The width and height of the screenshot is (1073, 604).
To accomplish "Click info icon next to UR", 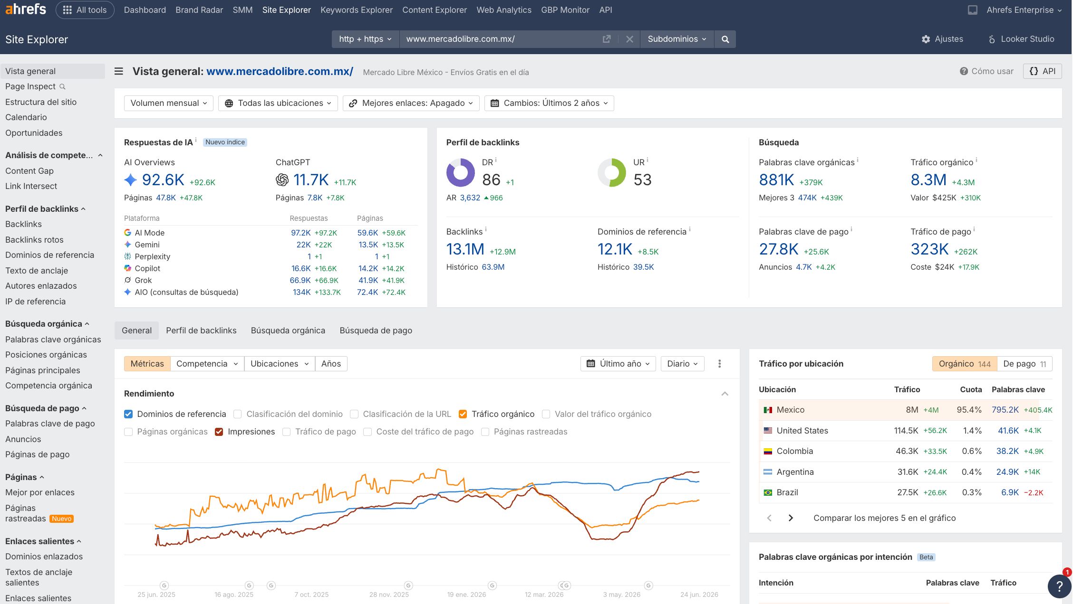I will coord(648,160).
